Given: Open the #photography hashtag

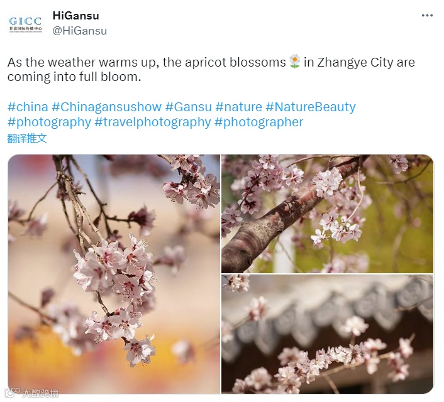Looking at the screenshot, I should (49, 122).
